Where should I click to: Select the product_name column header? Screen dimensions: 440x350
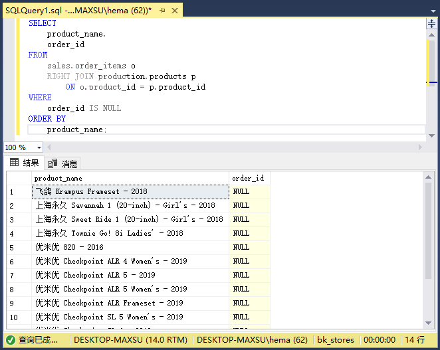pyautogui.click(x=130, y=179)
